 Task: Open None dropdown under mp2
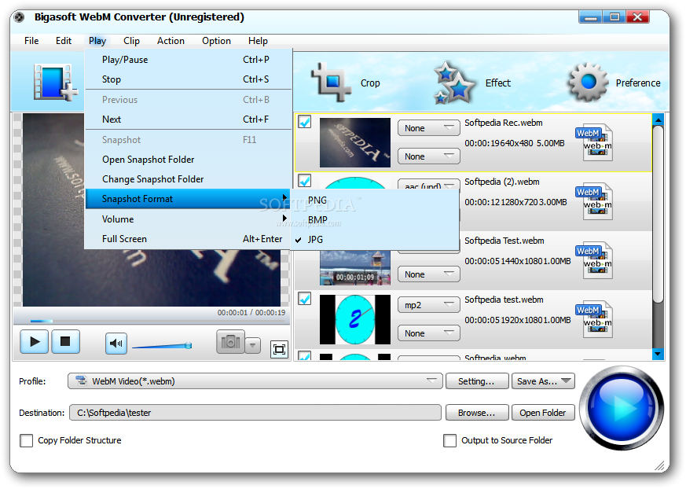coord(429,333)
